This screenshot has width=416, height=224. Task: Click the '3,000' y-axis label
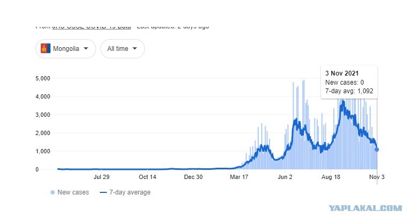click(x=43, y=115)
